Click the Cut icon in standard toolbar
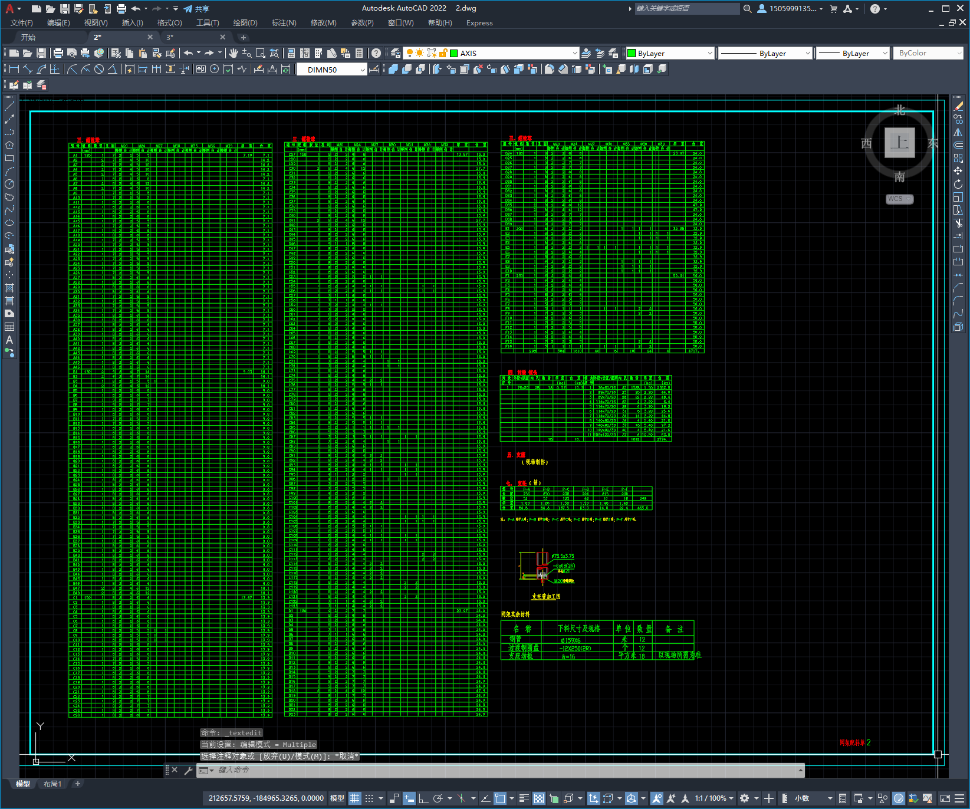The width and height of the screenshot is (970, 809). (x=116, y=53)
